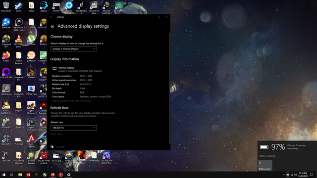This screenshot has height=178, width=317.
Task: Open the Cyberpunk 2077 shortcut
Action: [x=6, y=41]
